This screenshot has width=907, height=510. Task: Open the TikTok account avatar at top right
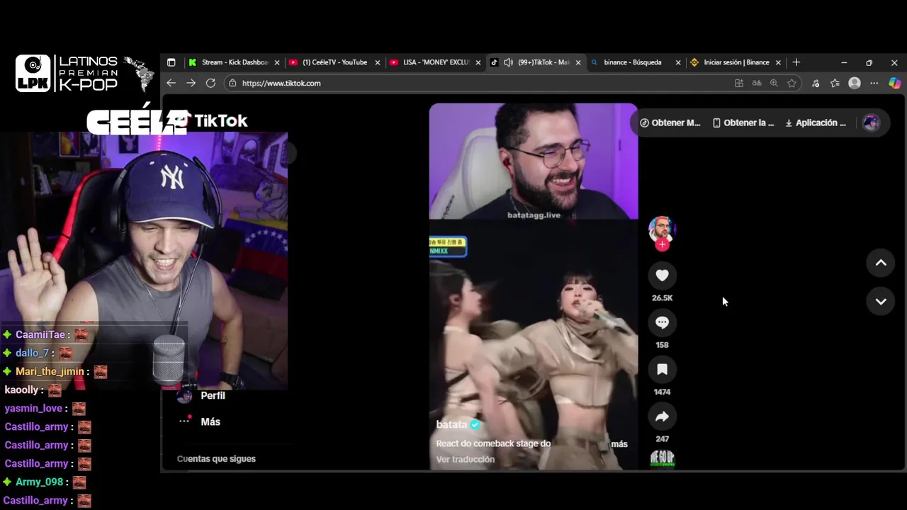[871, 123]
